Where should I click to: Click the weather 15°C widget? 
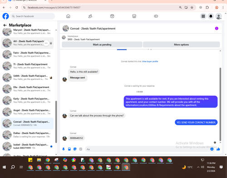(188, 167)
